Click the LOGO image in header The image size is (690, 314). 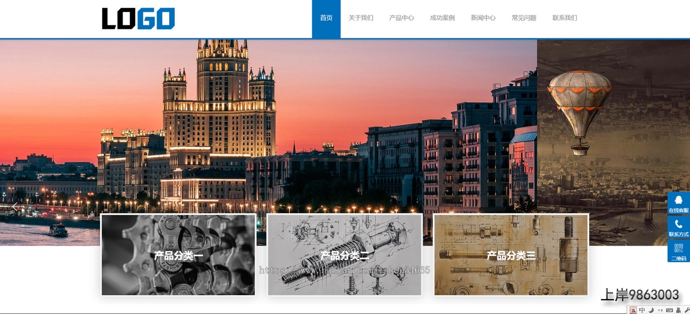click(138, 18)
